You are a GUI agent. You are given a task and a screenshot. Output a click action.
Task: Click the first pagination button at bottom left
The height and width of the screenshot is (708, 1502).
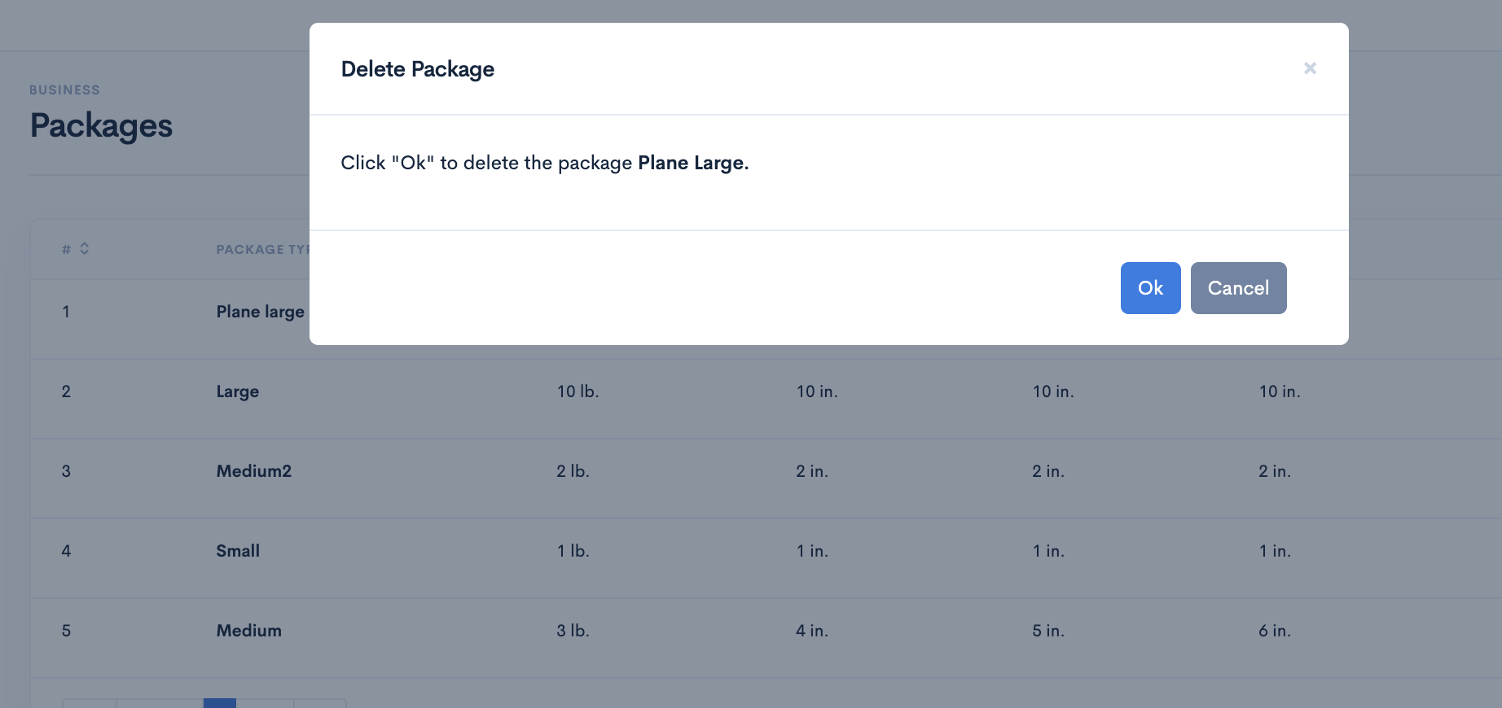[x=90, y=703]
